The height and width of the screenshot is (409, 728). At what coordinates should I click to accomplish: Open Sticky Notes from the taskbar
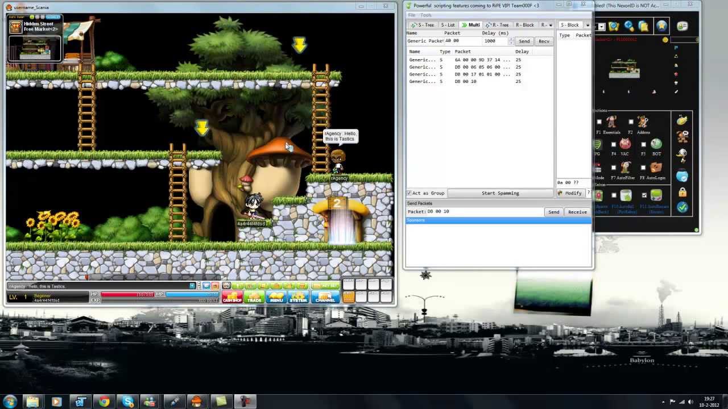pos(221,402)
